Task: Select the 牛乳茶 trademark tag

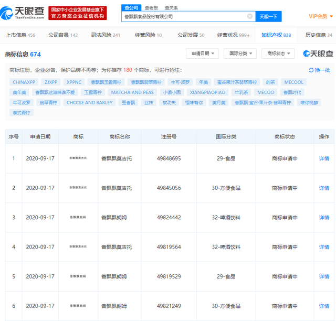Action: tap(241, 92)
